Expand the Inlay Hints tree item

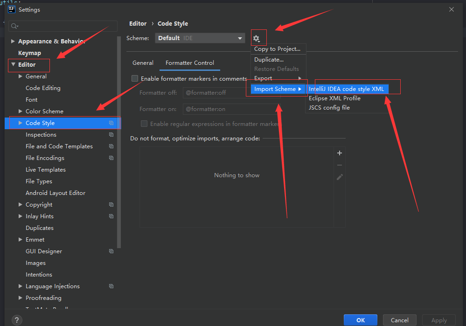point(20,216)
